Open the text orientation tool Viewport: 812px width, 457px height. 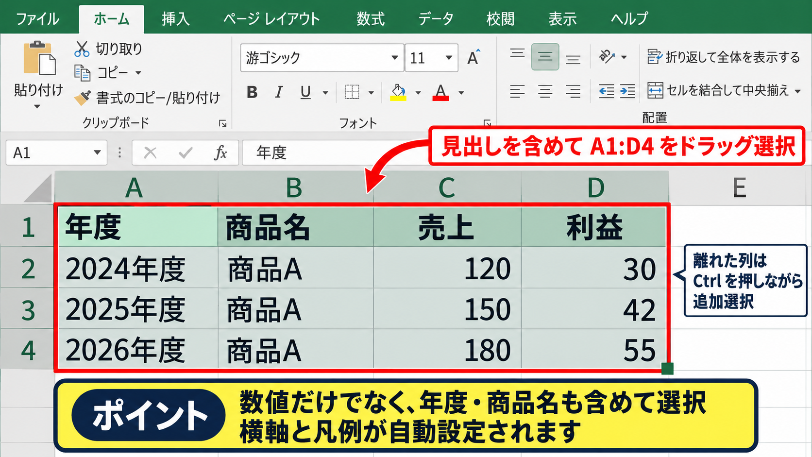coord(607,57)
